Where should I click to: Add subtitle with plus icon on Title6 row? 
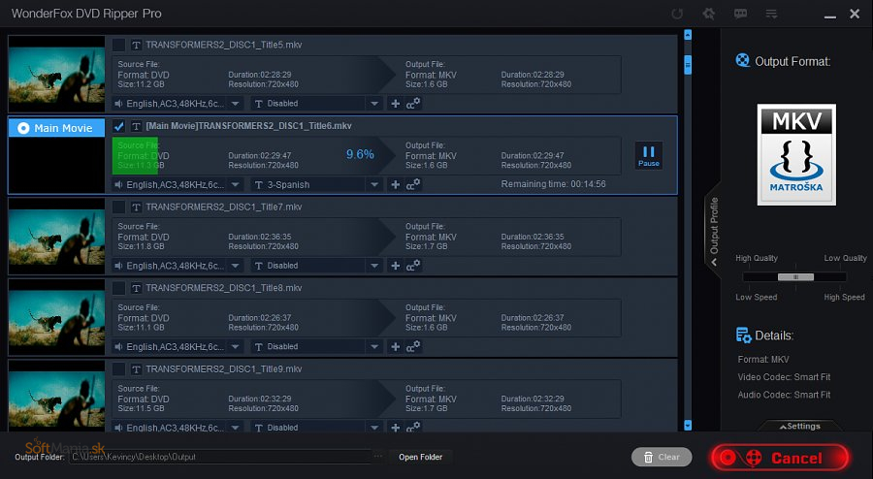point(395,184)
